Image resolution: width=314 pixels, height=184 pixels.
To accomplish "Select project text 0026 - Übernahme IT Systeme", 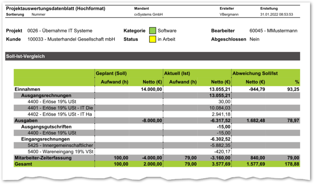I will (x=60, y=31).
